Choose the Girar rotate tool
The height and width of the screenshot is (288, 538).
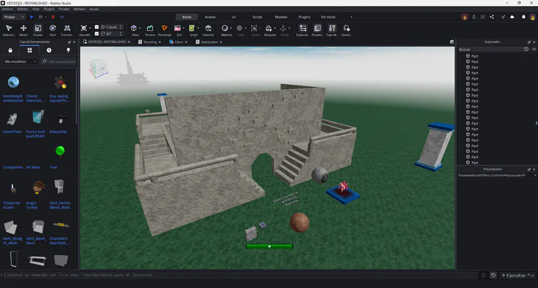tap(53, 30)
